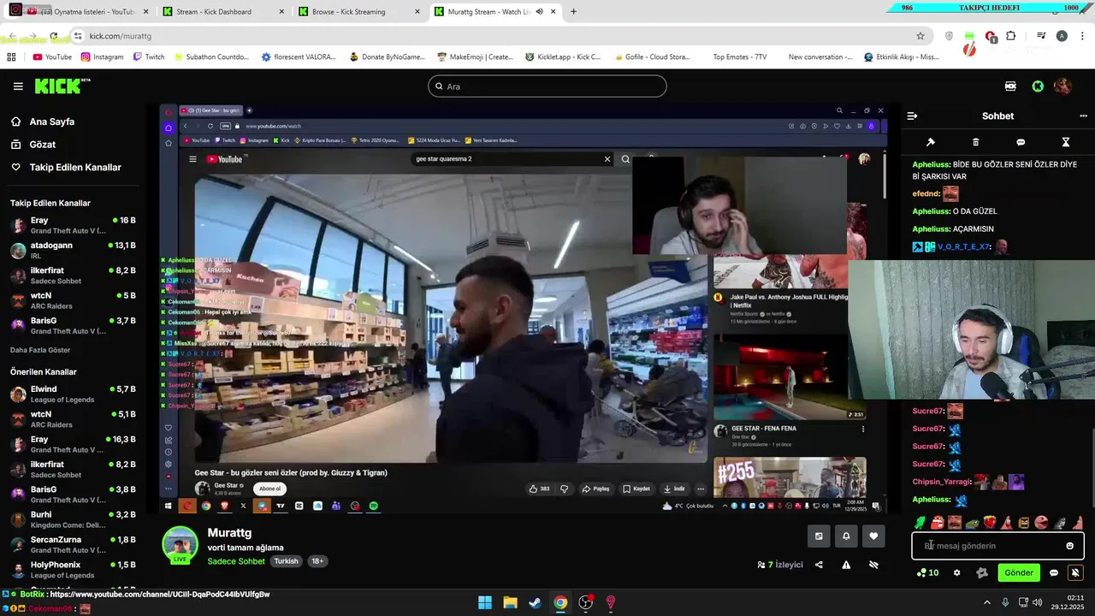Click the moderator gavel icon in chat

coord(931,142)
